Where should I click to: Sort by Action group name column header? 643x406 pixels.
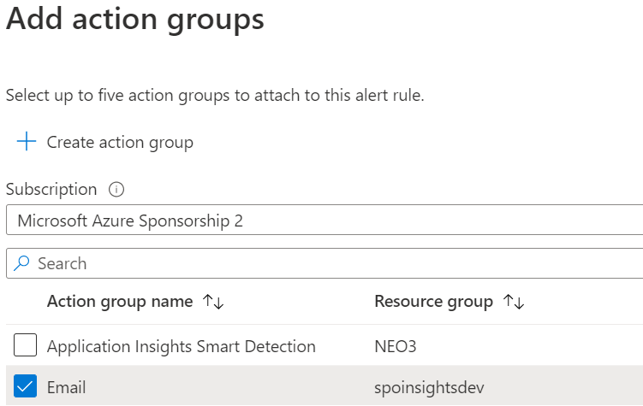(x=120, y=302)
